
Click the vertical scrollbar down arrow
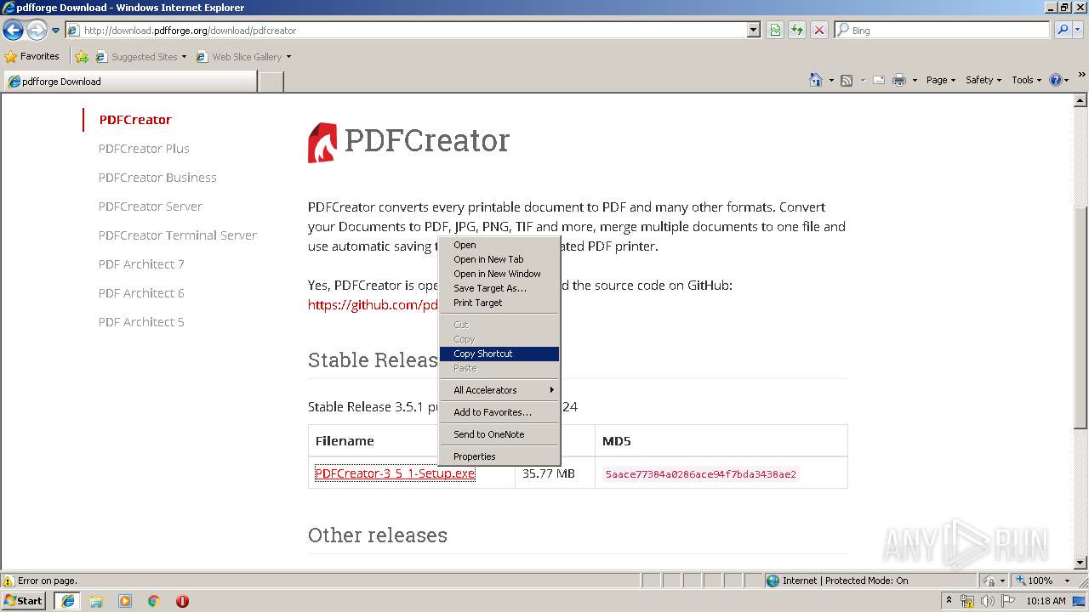pyautogui.click(x=1080, y=562)
